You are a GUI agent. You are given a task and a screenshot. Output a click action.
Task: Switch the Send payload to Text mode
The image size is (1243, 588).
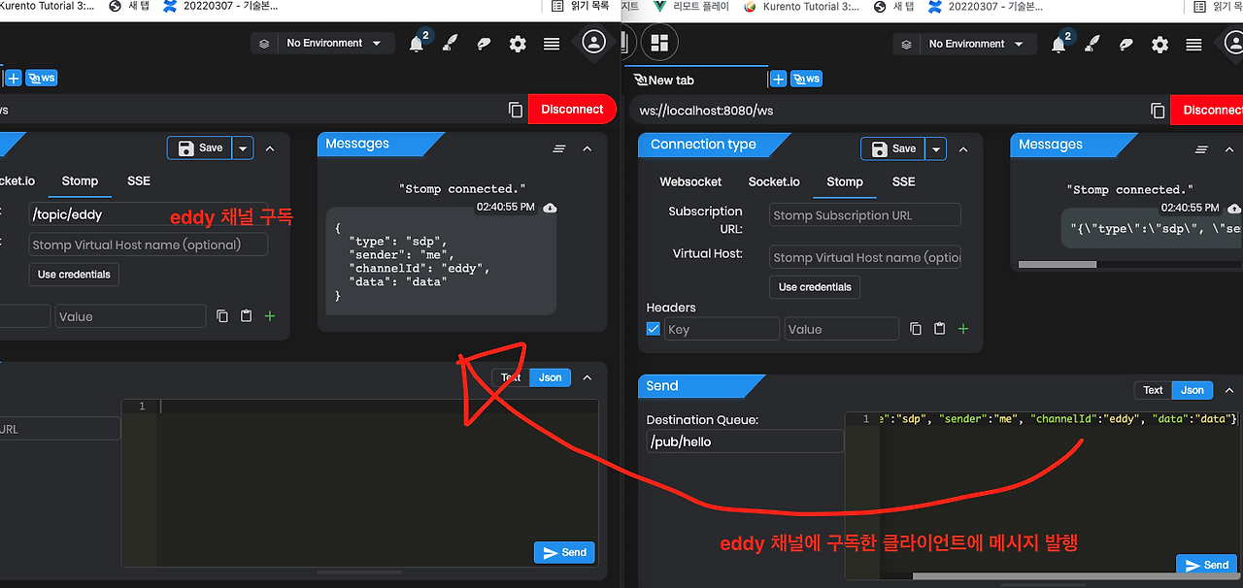point(1152,389)
